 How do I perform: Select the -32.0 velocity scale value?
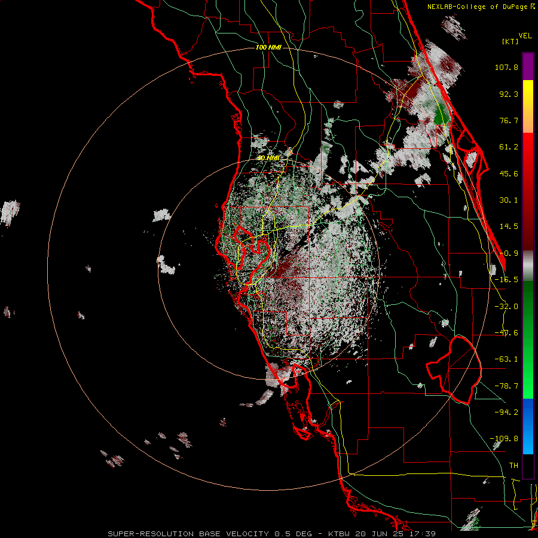tap(506, 307)
